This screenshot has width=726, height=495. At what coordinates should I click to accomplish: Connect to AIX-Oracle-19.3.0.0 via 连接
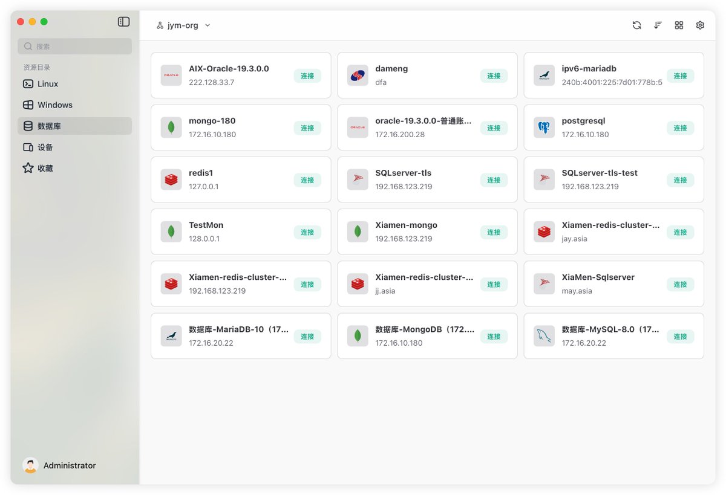point(307,76)
